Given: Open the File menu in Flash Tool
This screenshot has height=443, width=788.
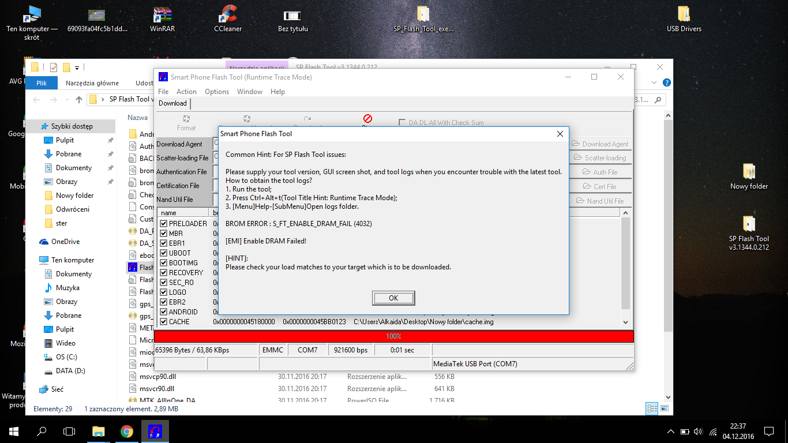Looking at the screenshot, I should coord(163,92).
